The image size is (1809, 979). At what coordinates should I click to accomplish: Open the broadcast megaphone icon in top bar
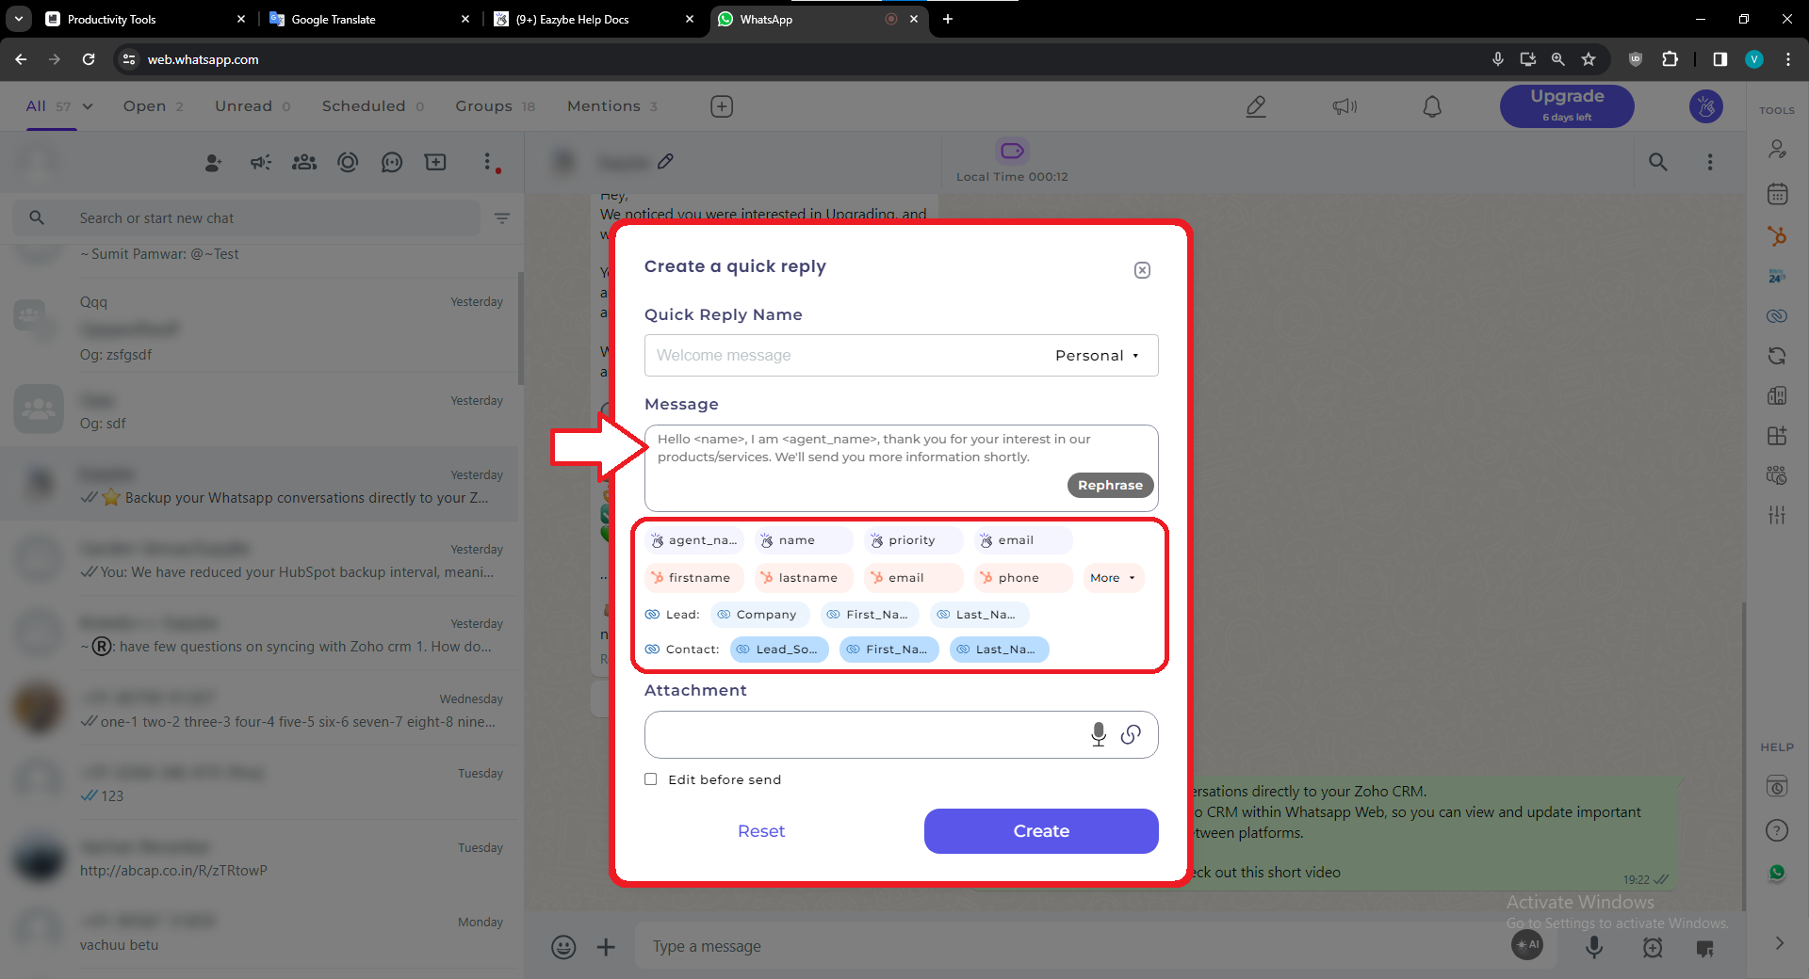point(1345,106)
